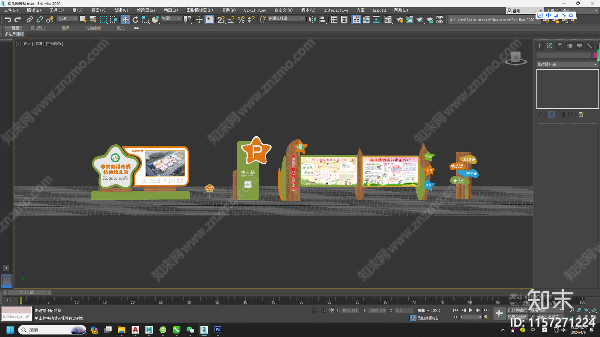This screenshot has height=337, width=600.
Task: Toggle Select and Manipulate icon
Action: (199, 19)
